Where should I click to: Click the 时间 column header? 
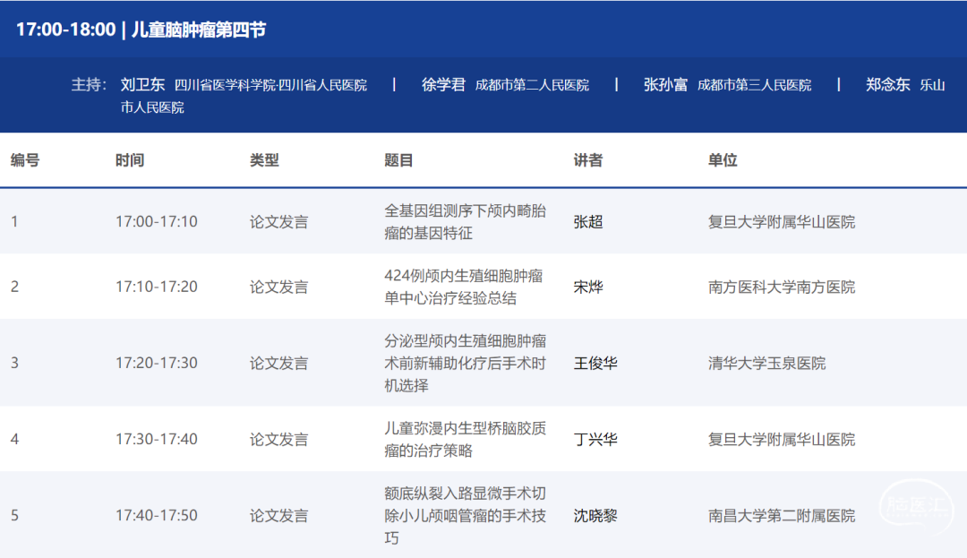130,160
